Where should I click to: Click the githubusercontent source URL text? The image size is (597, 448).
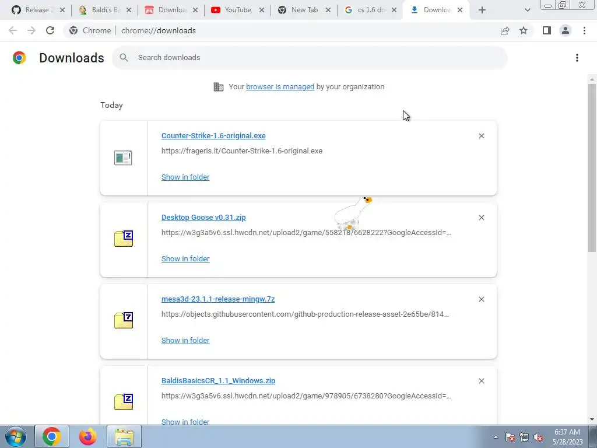click(x=305, y=314)
